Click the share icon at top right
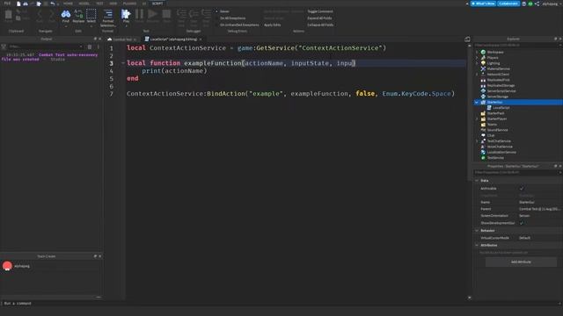Image resolution: width=563 pixels, height=316 pixels. point(537,4)
